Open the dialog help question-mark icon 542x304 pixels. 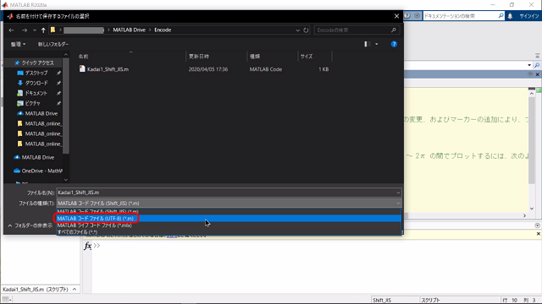click(394, 44)
